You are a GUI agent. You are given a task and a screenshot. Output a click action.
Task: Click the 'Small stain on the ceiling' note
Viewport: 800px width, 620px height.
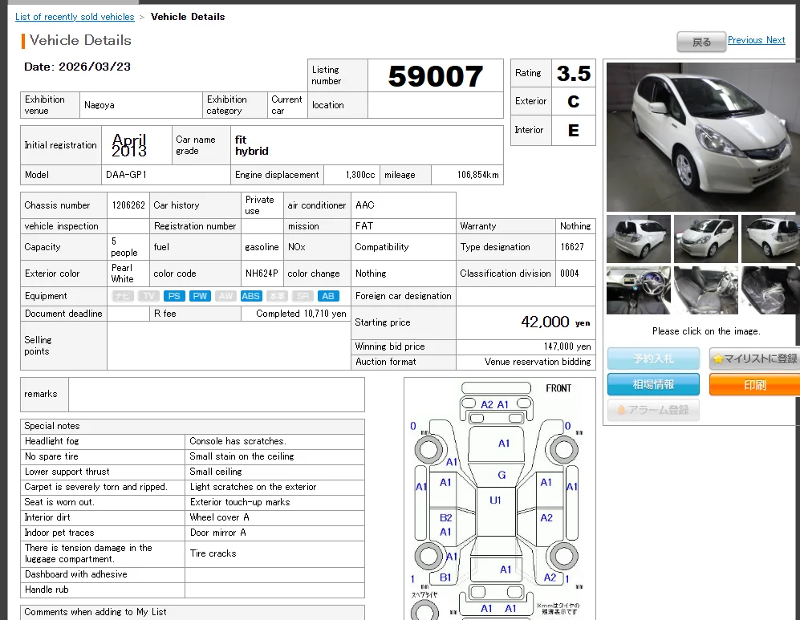242,456
